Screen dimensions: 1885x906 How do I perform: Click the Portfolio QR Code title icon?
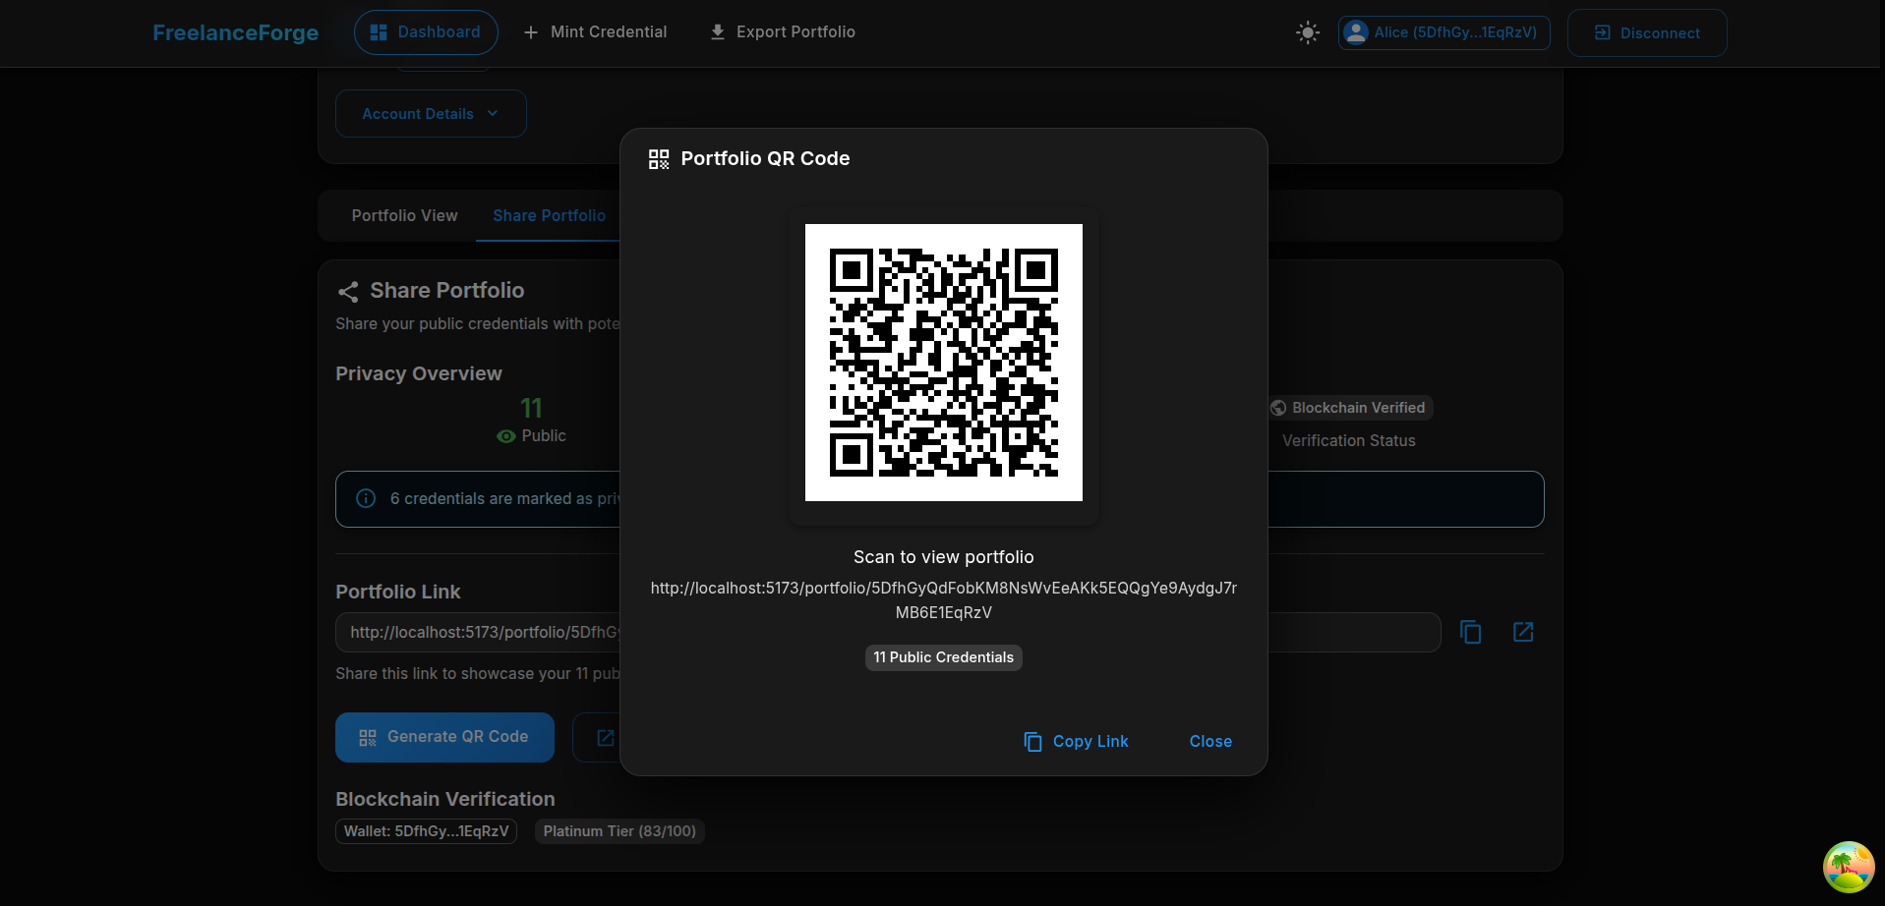pyautogui.click(x=659, y=159)
